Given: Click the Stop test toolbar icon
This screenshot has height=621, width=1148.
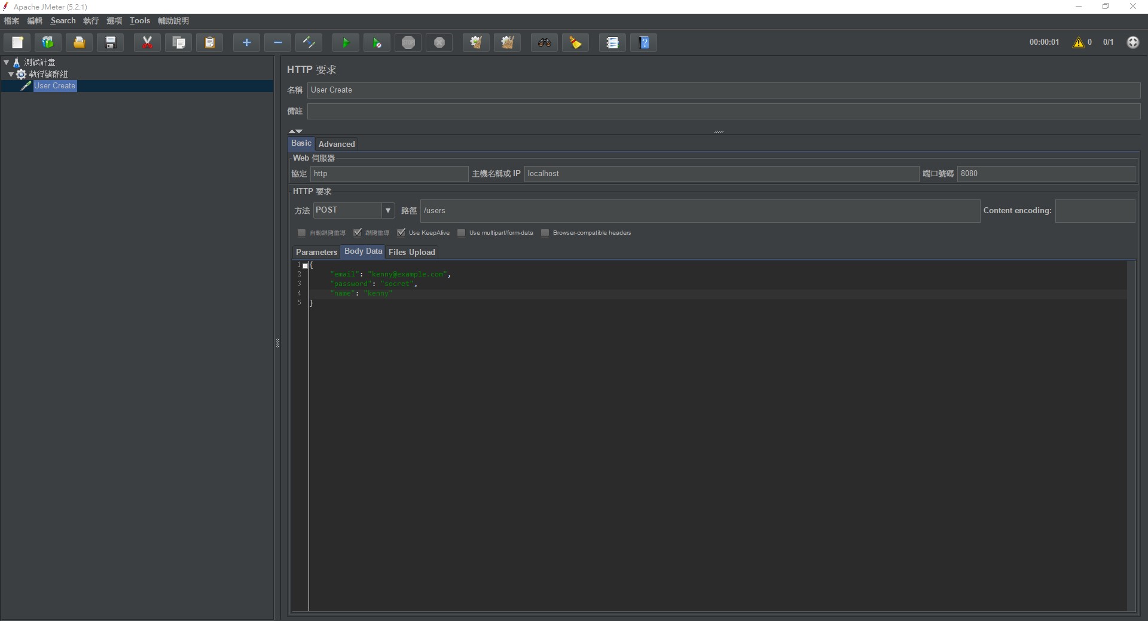Looking at the screenshot, I should [x=408, y=42].
